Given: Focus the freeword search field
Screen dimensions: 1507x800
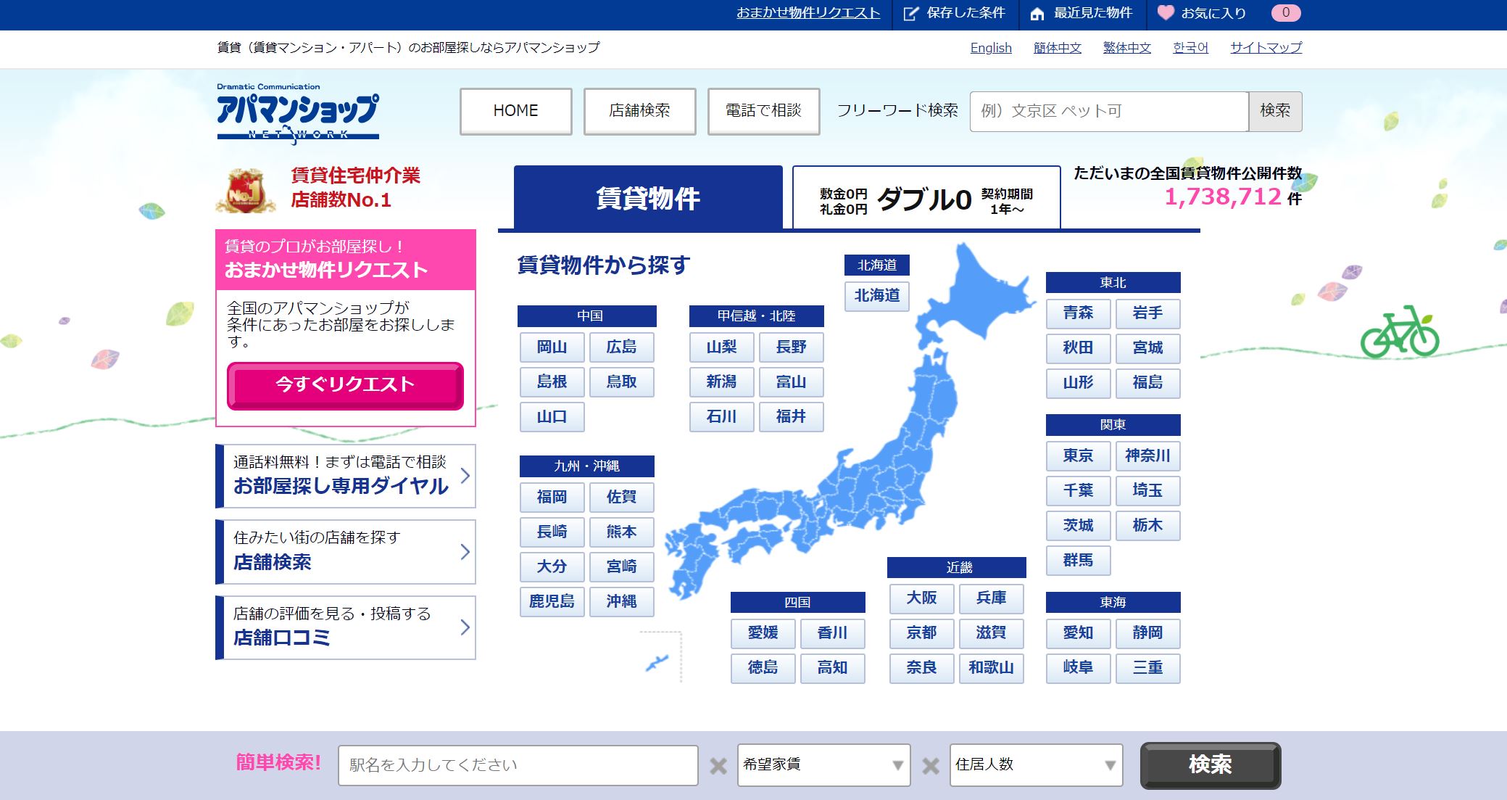Looking at the screenshot, I should click(1109, 111).
